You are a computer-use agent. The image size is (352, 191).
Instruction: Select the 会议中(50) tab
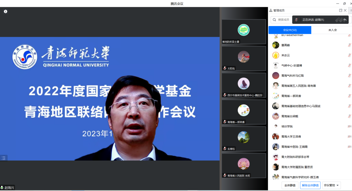(x=290, y=30)
